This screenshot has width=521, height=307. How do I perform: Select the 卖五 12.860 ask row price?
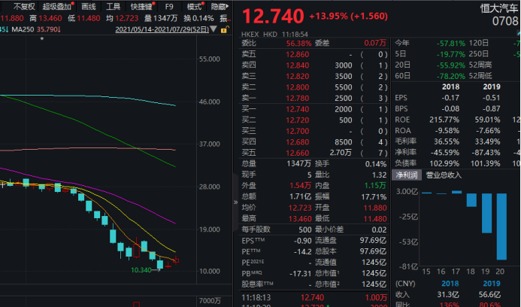click(x=298, y=54)
